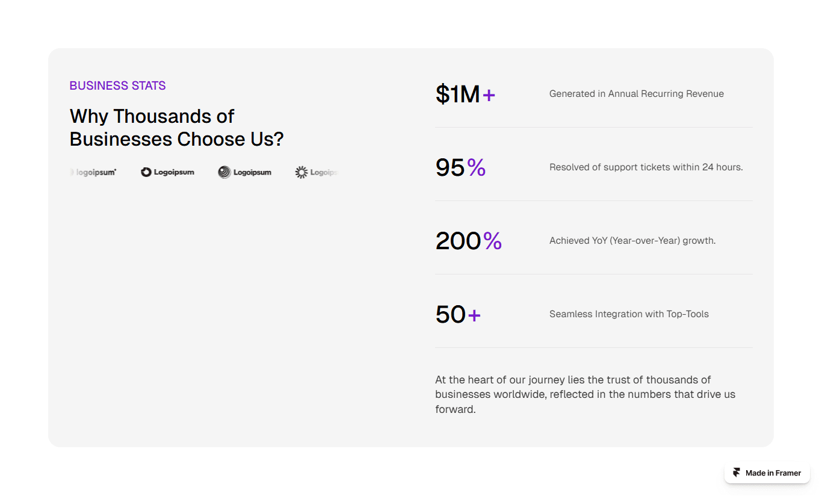Click the fourth Logoipsum sunburst logo

317,173
